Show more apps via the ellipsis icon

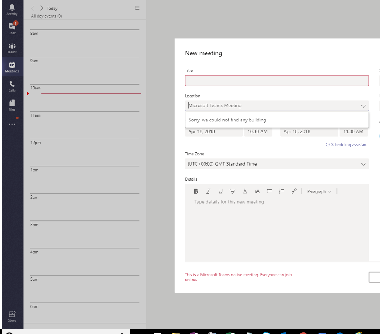(12, 124)
